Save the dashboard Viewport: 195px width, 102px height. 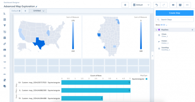point(180,5)
